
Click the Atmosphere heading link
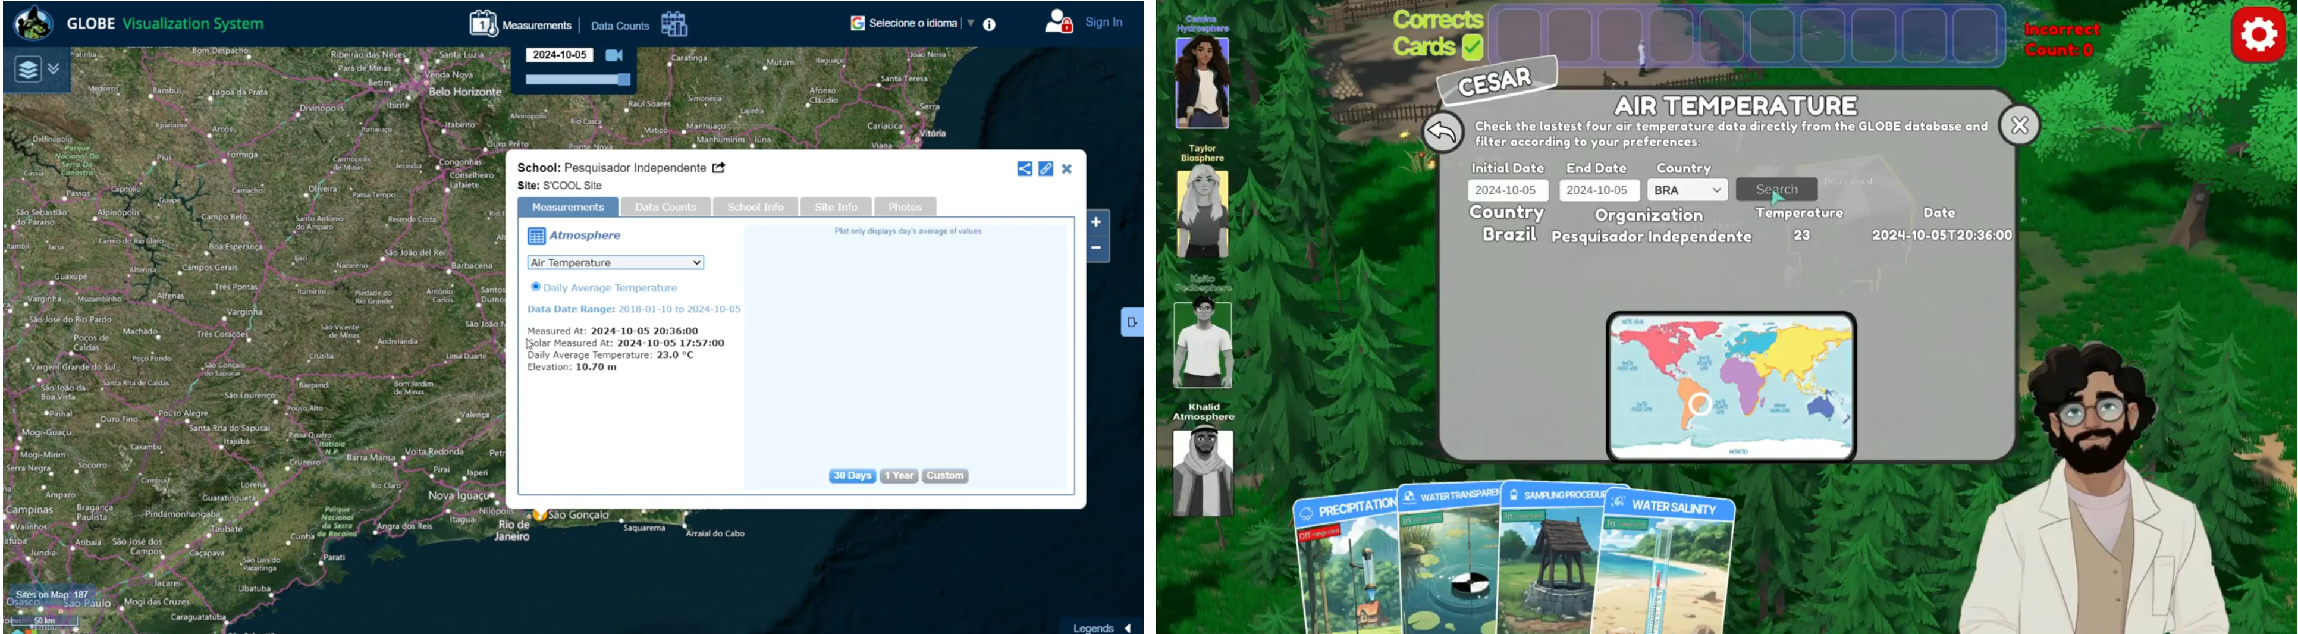click(x=585, y=236)
